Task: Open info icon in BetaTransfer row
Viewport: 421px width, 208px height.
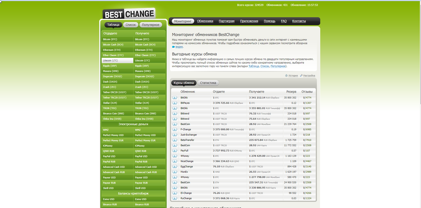Action: (x=175, y=140)
